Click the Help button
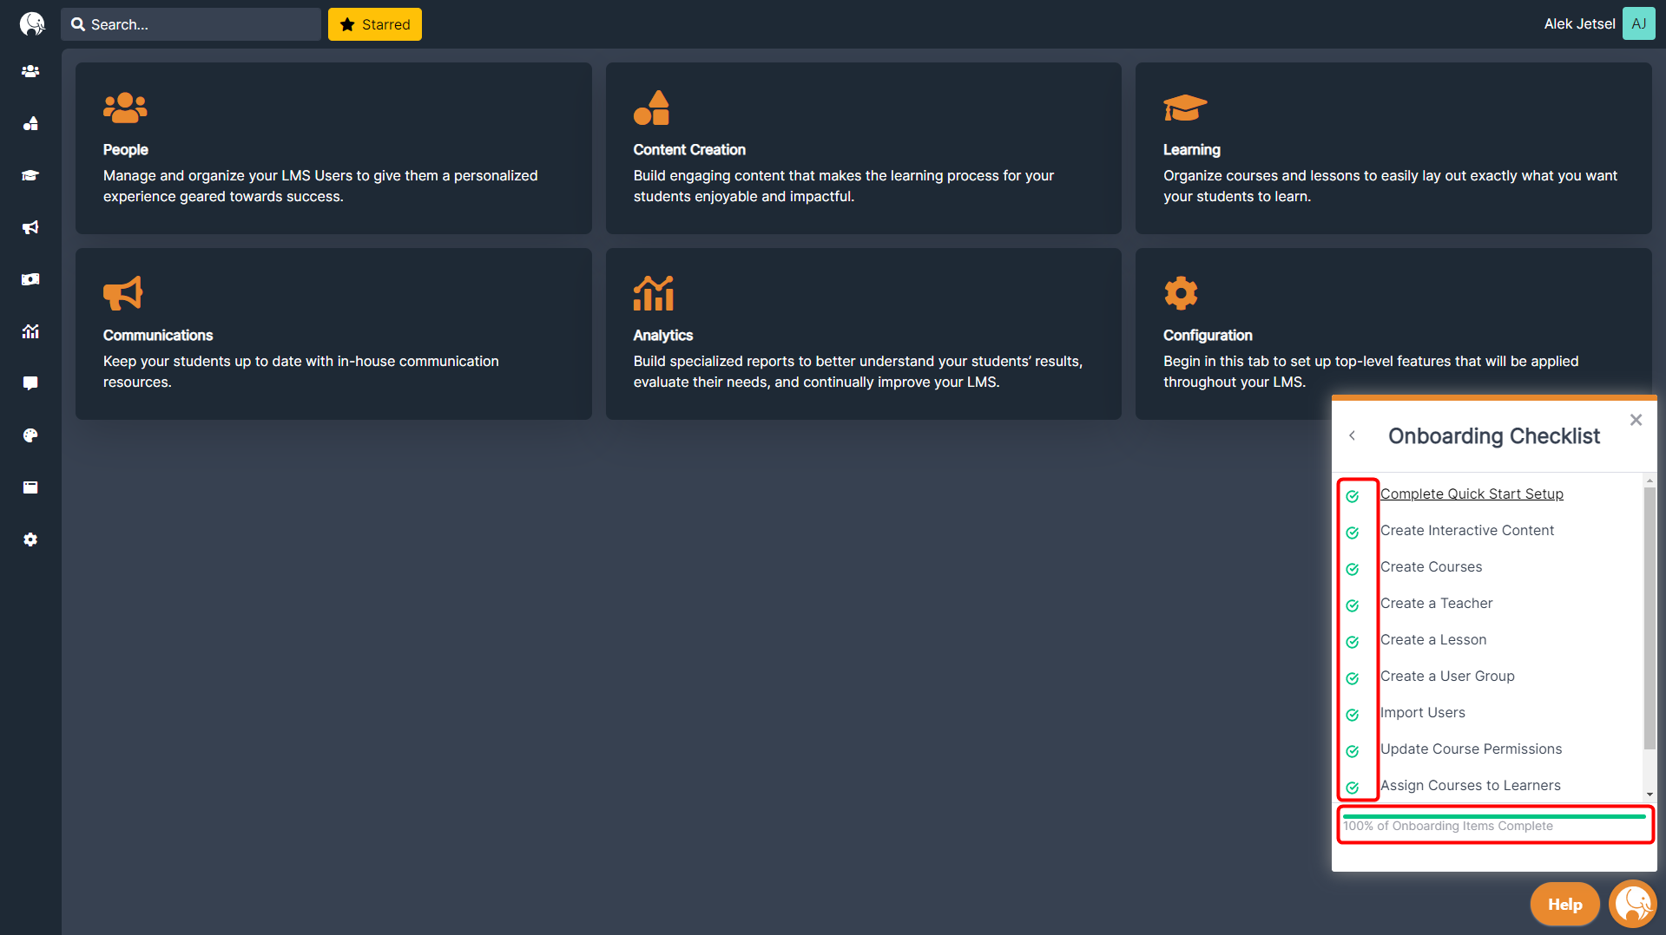 point(1564,904)
